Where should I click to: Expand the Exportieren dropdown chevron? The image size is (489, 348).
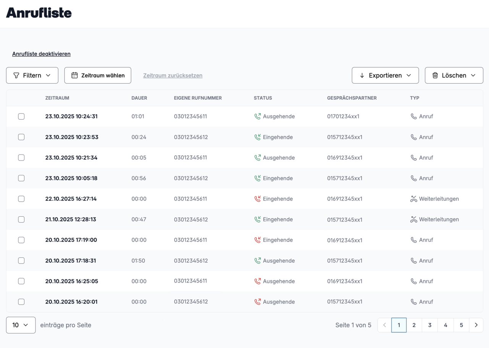[x=409, y=76]
